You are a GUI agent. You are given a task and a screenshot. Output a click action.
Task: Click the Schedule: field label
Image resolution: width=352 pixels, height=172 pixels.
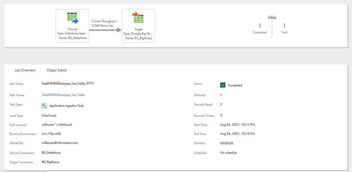point(200,153)
